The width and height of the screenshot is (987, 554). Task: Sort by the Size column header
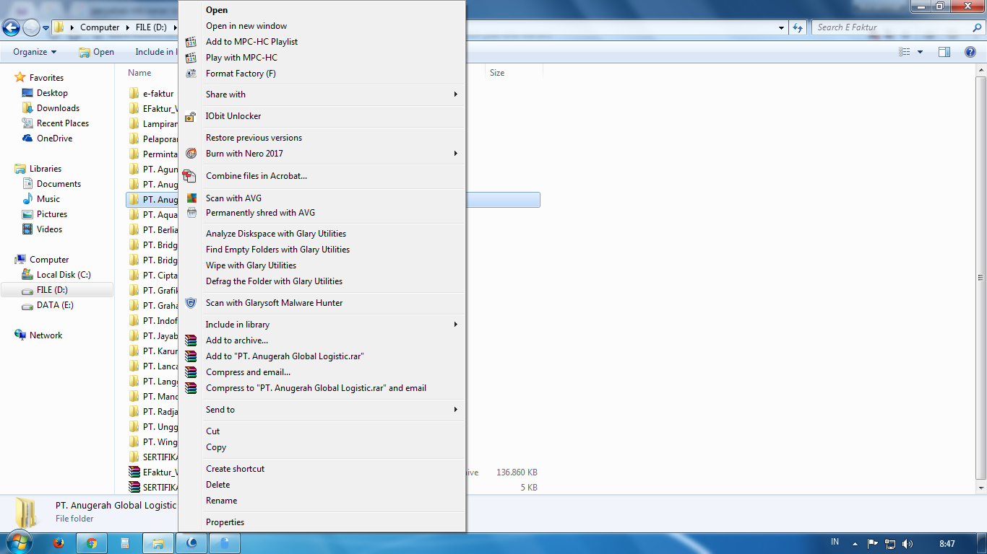click(497, 73)
